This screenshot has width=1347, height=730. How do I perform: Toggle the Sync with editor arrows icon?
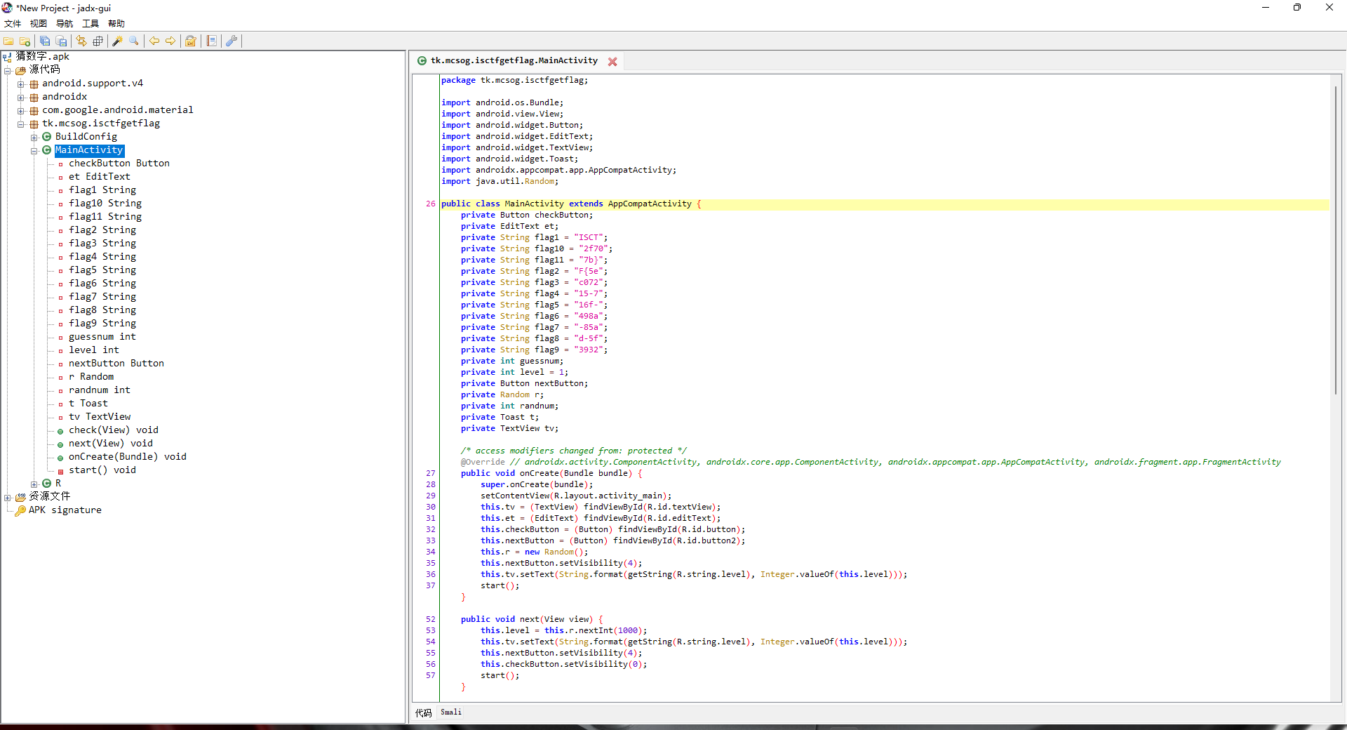coord(81,41)
